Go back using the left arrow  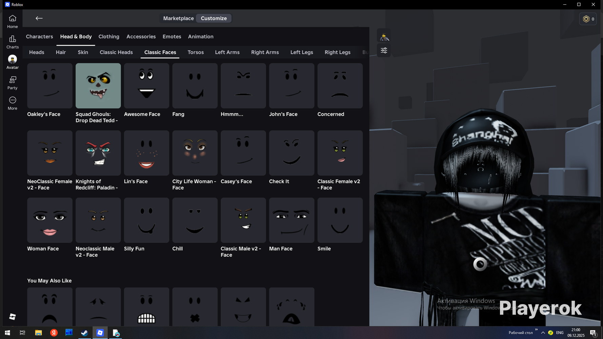pos(39,18)
